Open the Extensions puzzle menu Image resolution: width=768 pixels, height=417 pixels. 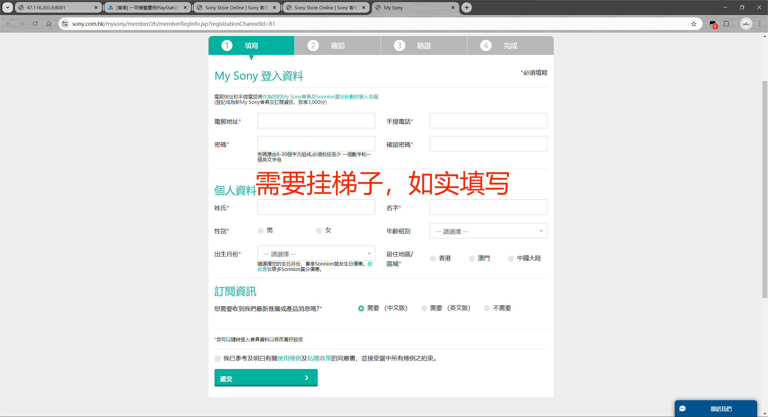tap(726, 24)
